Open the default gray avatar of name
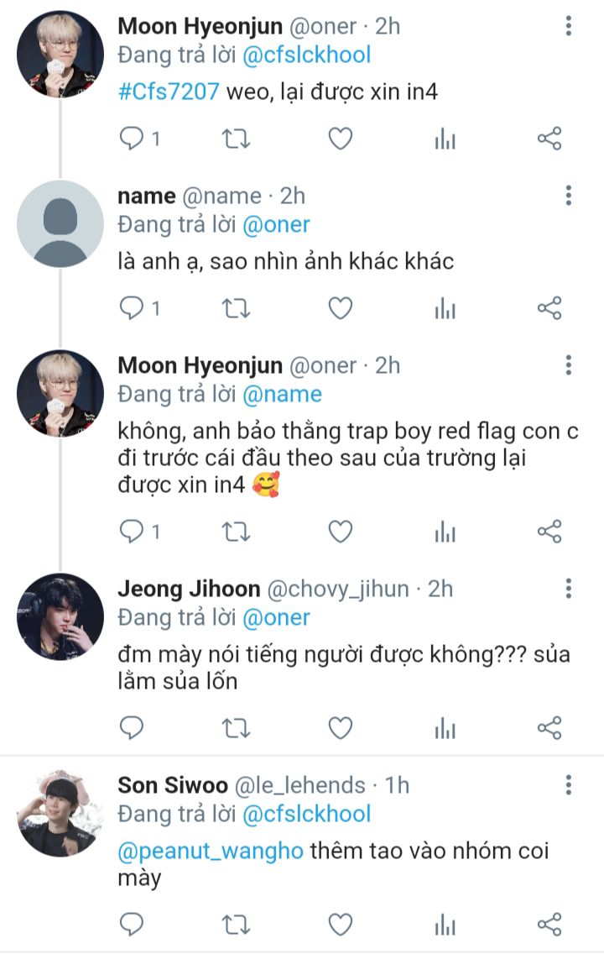This screenshot has height=954, width=604. [x=60, y=223]
